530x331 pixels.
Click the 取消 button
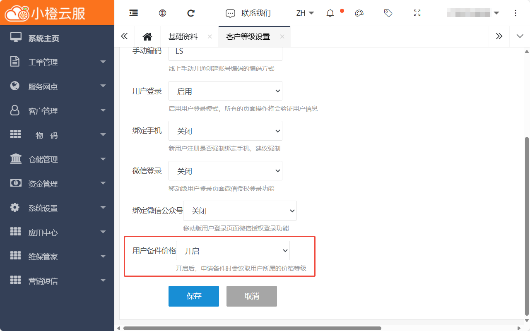point(251,296)
